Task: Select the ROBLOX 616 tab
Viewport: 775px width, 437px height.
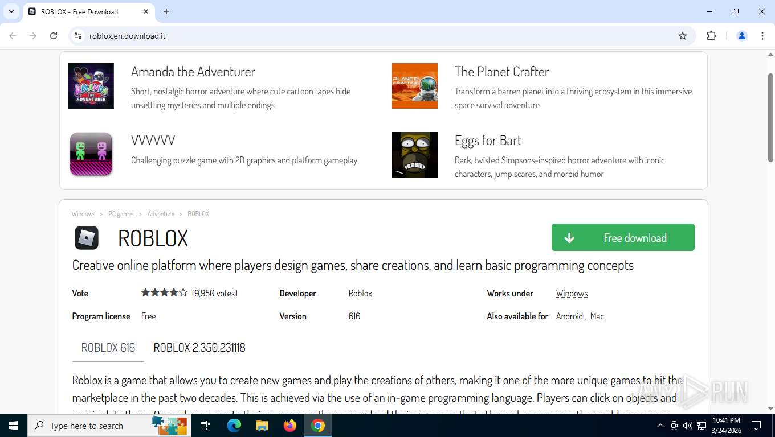Action: point(108,348)
